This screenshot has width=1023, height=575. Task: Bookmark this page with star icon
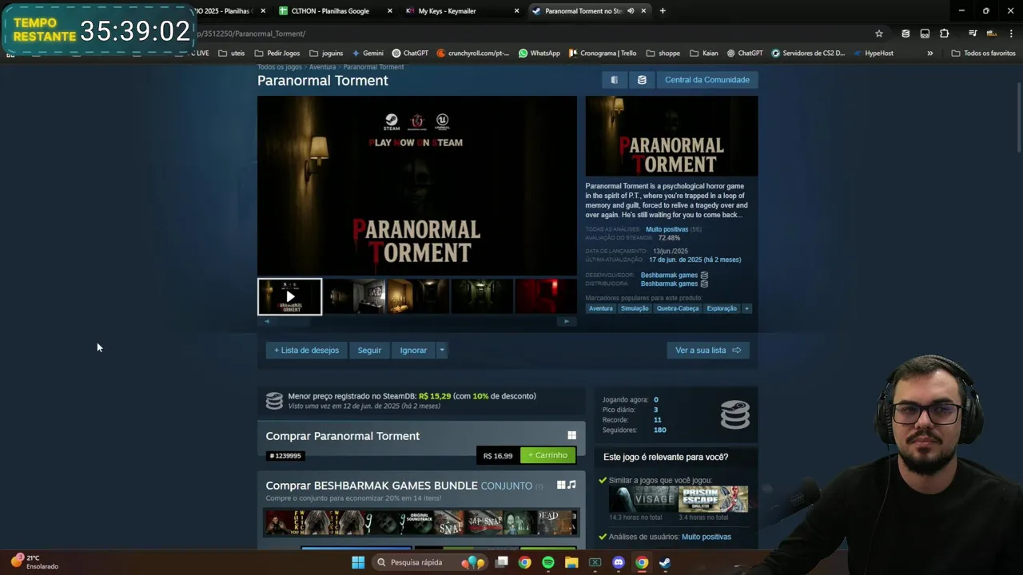[x=879, y=34]
